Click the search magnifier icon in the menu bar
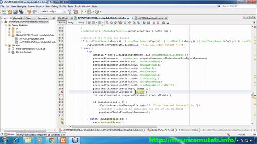The height and width of the screenshot is (144, 257). (x=220, y=6)
